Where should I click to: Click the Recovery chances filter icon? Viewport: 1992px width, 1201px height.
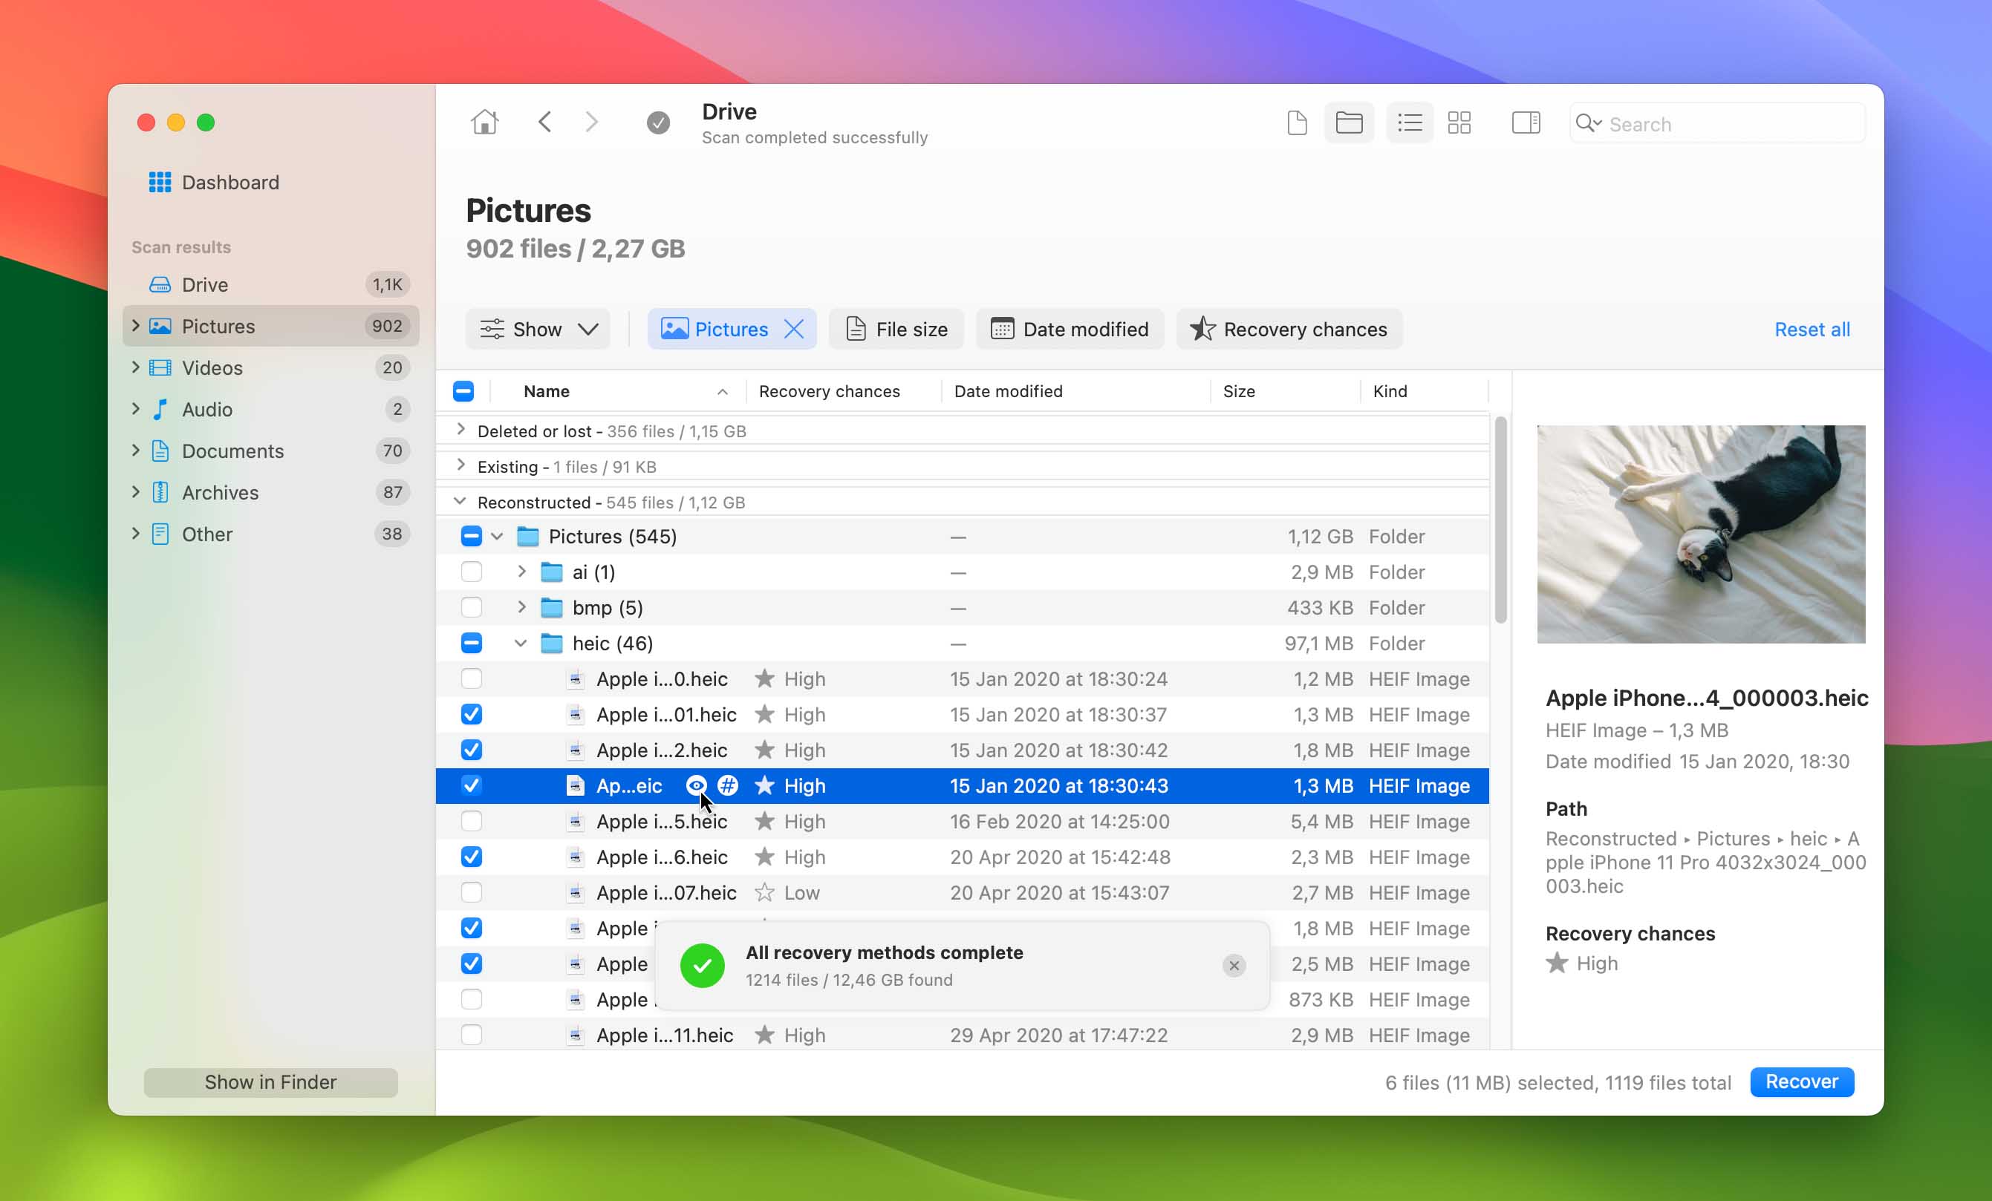(1202, 330)
